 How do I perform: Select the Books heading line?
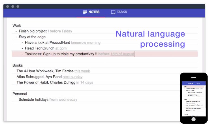(x=18, y=65)
